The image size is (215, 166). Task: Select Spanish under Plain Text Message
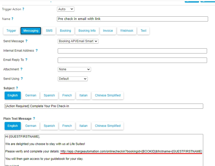click(x=49, y=126)
